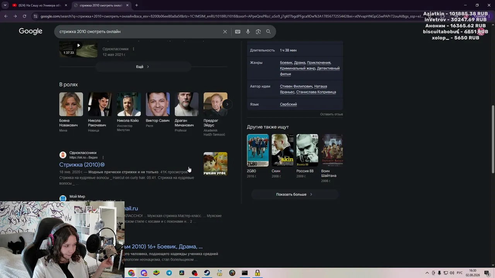This screenshot has width=495, height=278.
Task: Open Chrome from the taskbar
Action: pos(131,273)
